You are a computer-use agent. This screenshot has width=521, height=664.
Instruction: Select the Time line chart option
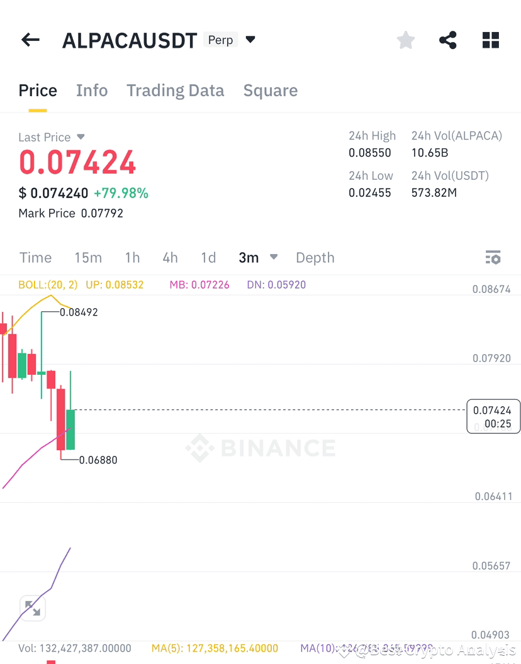(36, 257)
